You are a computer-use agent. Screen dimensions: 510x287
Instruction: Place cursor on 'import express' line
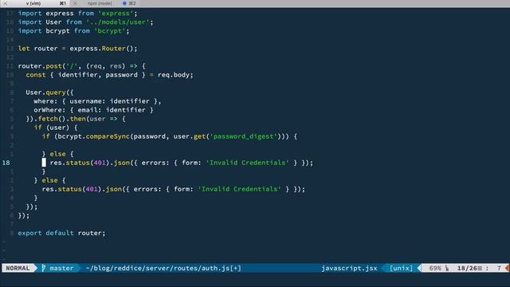pos(78,14)
